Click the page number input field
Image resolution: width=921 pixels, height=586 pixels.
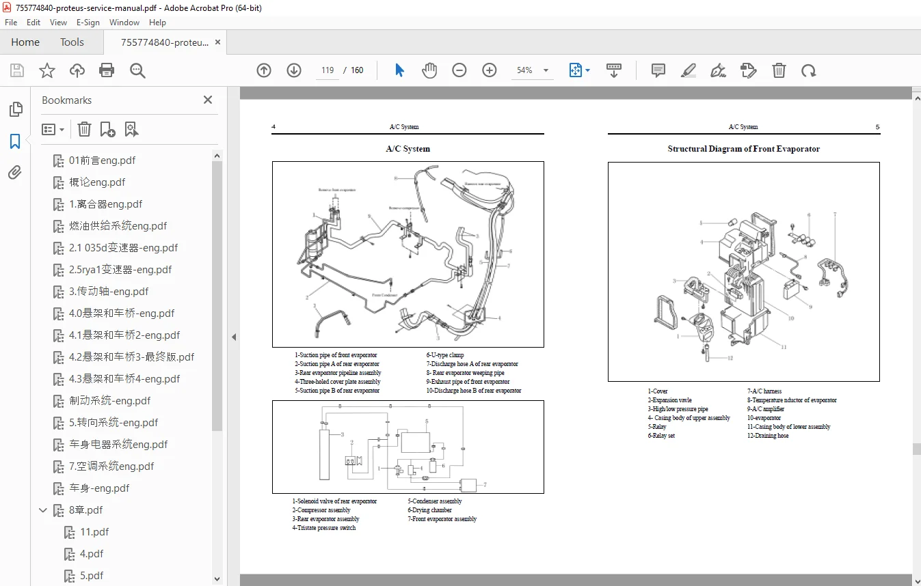(328, 70)
